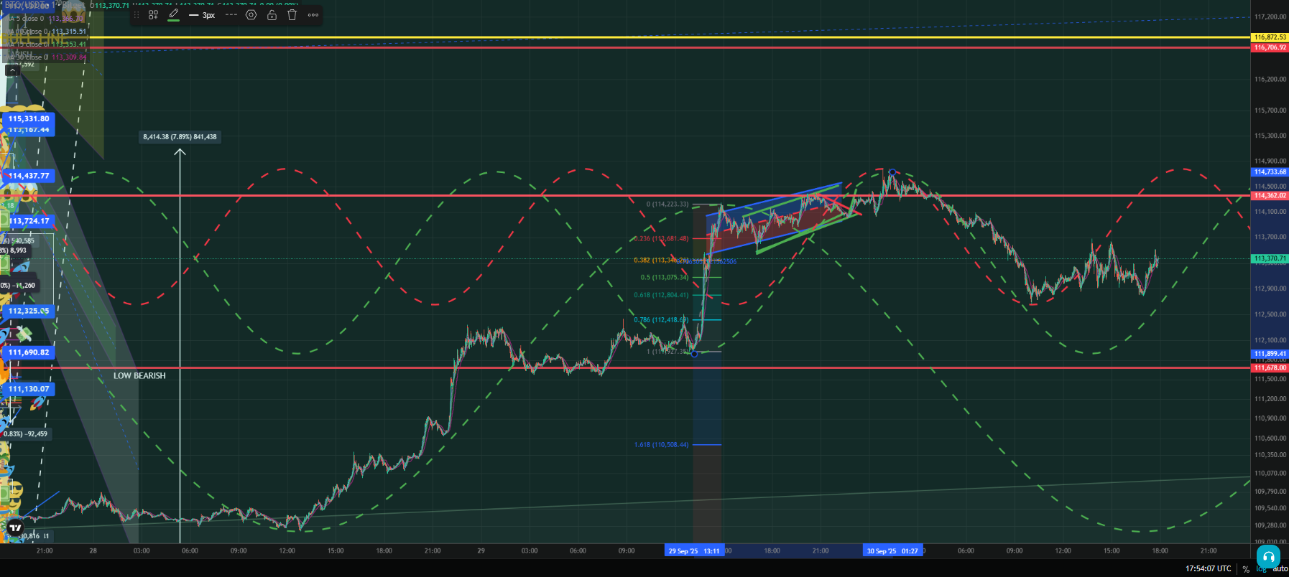Click the 116,706.92 red price label

coord(1270,47)
